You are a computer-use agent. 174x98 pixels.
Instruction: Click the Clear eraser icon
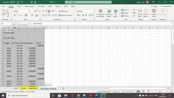pos(134,16)
